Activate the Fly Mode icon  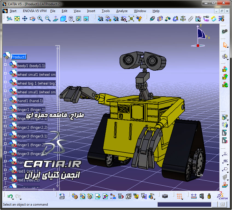tap(10, 19)
